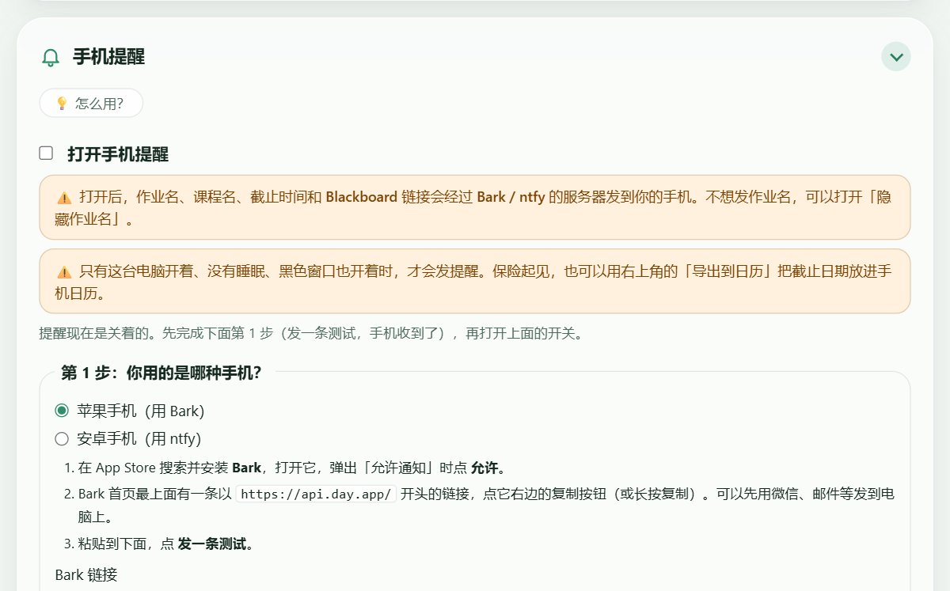This screenshot has width=950, height=591.
Task: Click the lightbulb icon in 怎么用? button
Action: (62, 104)
